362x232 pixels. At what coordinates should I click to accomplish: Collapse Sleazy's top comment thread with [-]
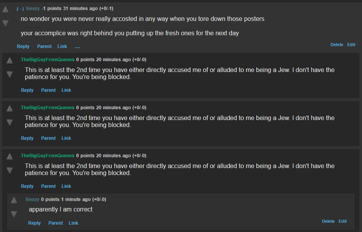tap(20, 9)
